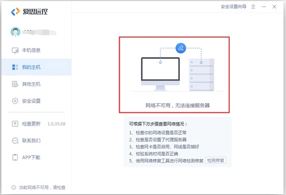Open 安全设置向导 in the title bar

coord(234,7)
